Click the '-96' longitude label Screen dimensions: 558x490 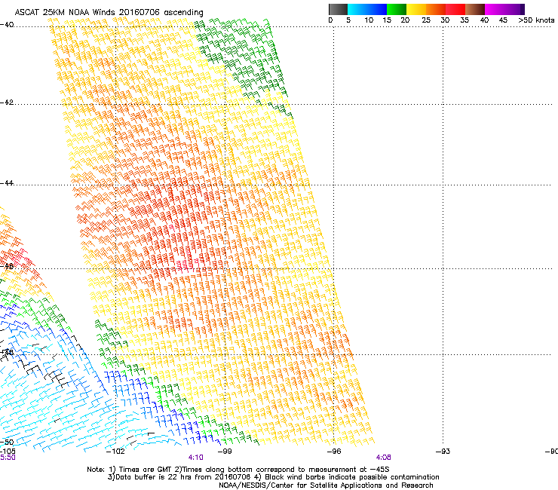pyautogui.click(x=334, y=452)
